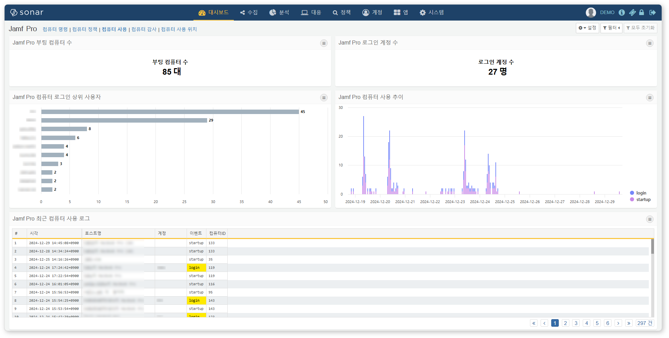Select page 6 in pagination
Image resolution: width=669 pixels, height=338 pixels.
[608, 323]
